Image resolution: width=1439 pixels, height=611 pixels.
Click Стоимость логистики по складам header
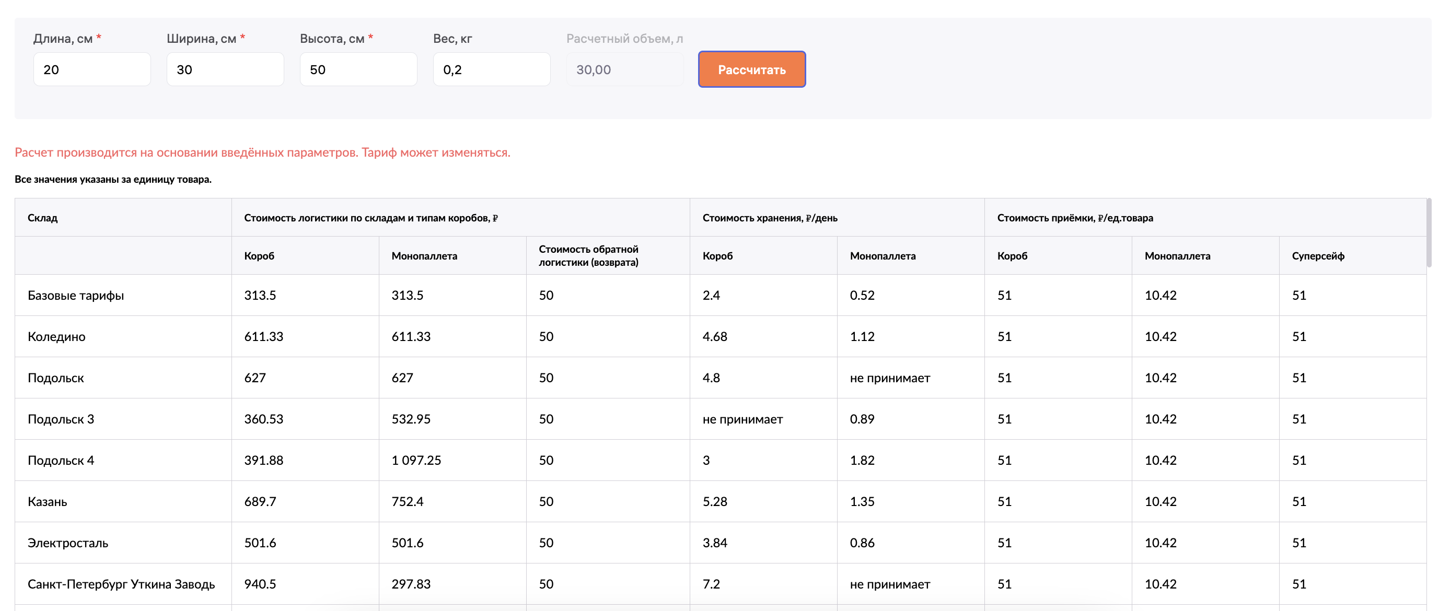[x=371, y=218]
